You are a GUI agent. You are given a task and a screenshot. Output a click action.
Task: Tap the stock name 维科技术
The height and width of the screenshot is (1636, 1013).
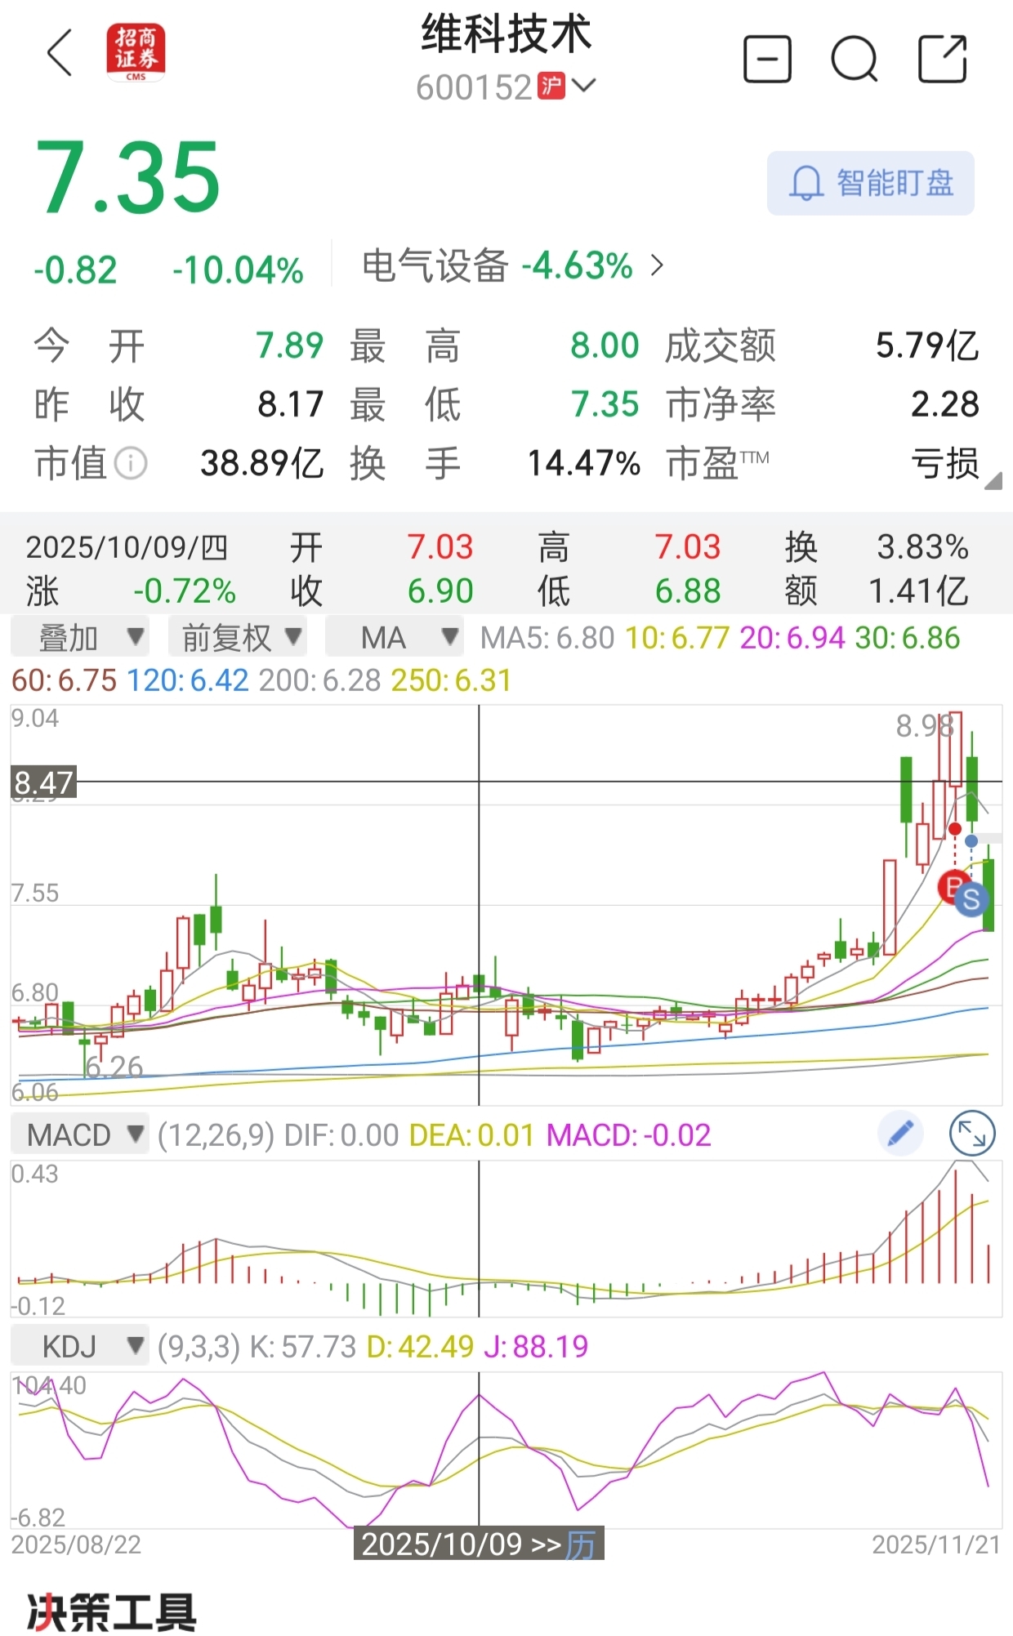(506, 35)
